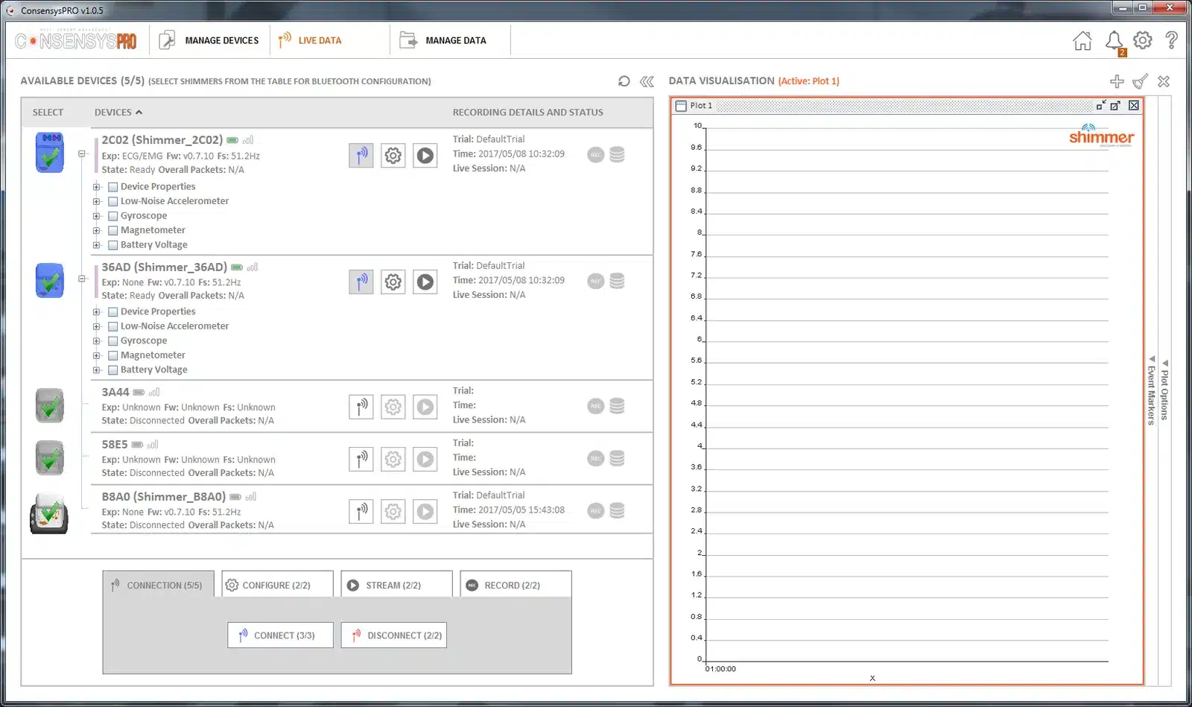Open notifications bell icon
Viewport: 1192px width, 707px height.
1115,42
